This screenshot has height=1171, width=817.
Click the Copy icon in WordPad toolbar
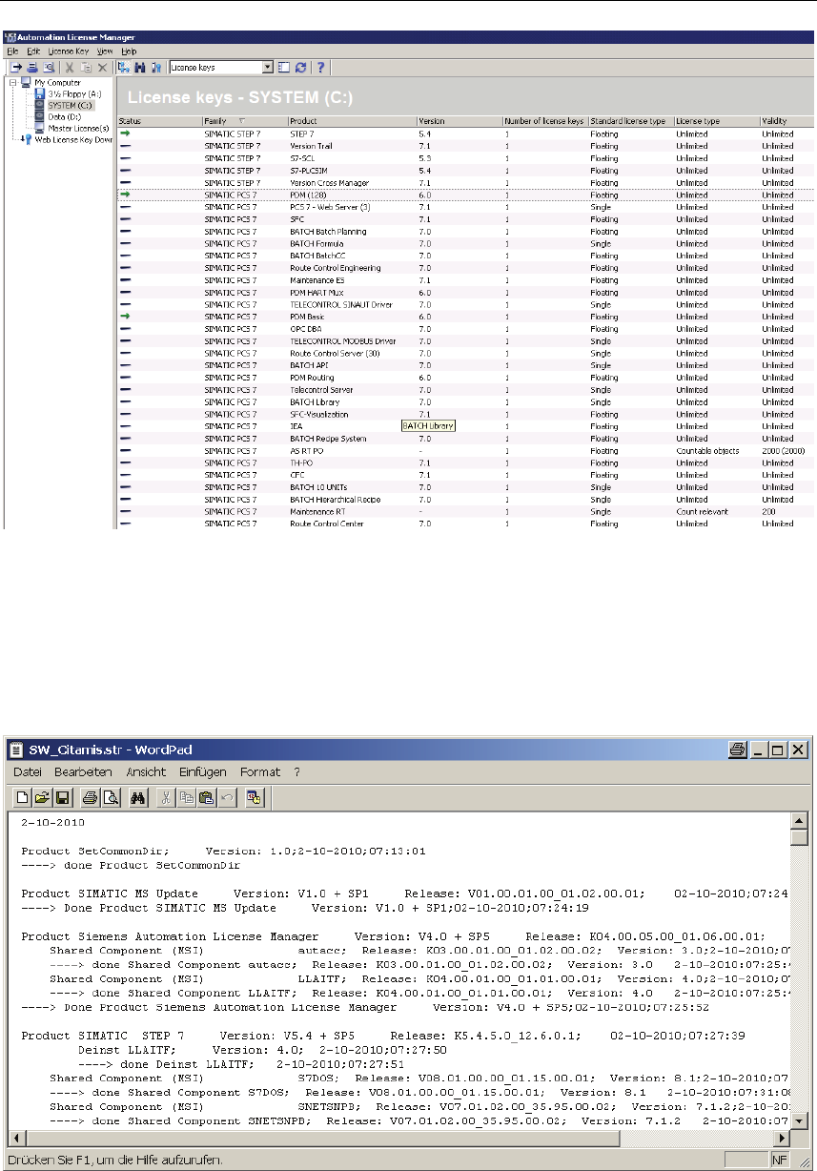tap(185, 799)
